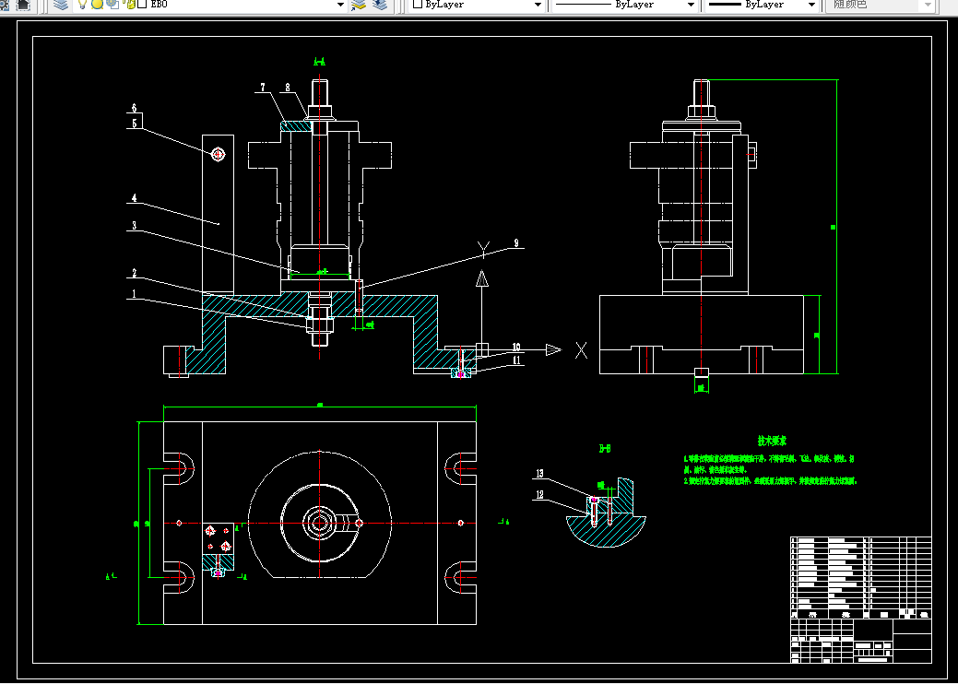This screenshot has width=958, height=684.
Task: Select part callout number 1
Action: (135, 294)
